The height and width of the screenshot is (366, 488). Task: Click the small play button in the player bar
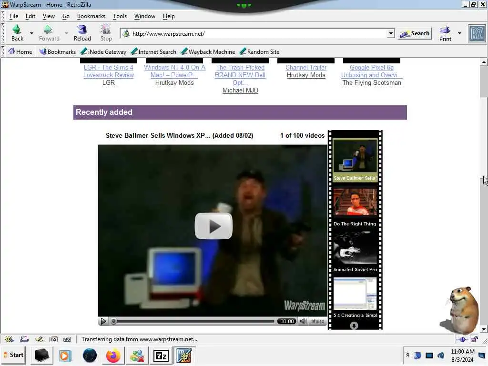pos(103,321)
